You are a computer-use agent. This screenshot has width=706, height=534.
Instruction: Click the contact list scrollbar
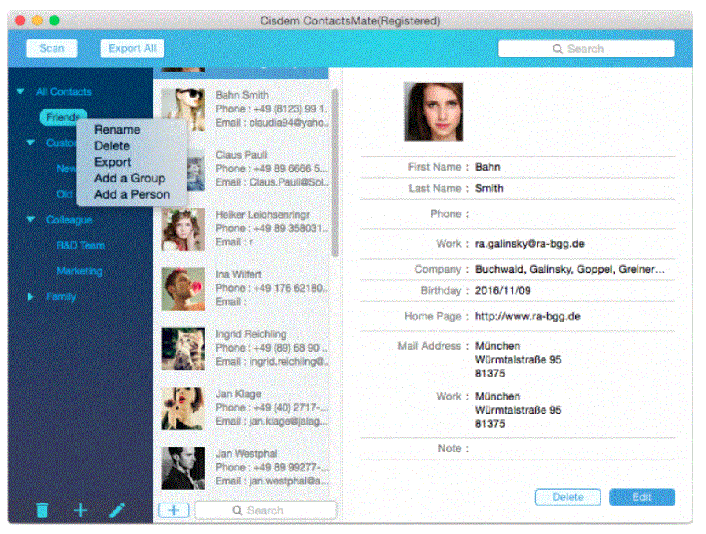click(x=335, y=173)
